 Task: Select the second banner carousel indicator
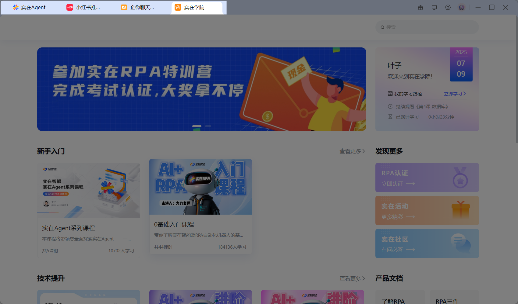pyautogui.click(x=208, y=126)
